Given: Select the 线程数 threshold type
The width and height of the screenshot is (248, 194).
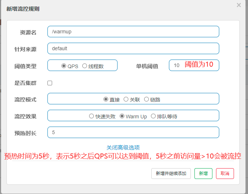Looking at the screenshot, I should tap(85, 66).
